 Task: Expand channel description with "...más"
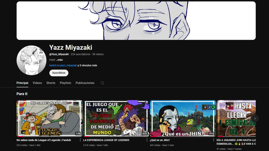click(x=59, y=60)
